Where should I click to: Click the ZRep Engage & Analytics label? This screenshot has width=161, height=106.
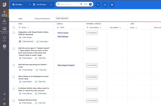tap(66, 65)
